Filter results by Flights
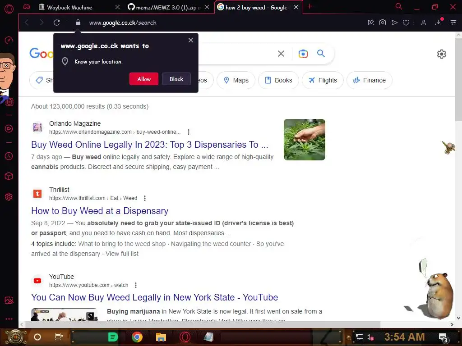This screenshot has width=462, height=346. (x=323, y=80)
